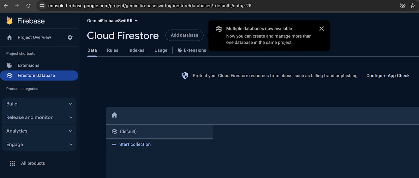Expand the Analytics category

pyautogui.click(x=39, y=131)
